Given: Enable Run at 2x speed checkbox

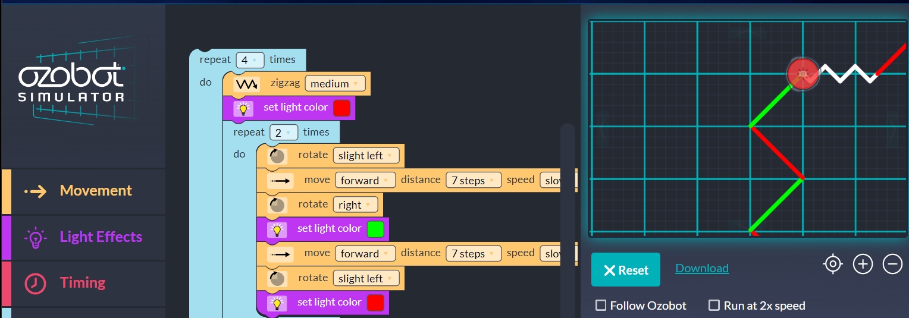Looking at the screenshot, I should coord(714,306).
